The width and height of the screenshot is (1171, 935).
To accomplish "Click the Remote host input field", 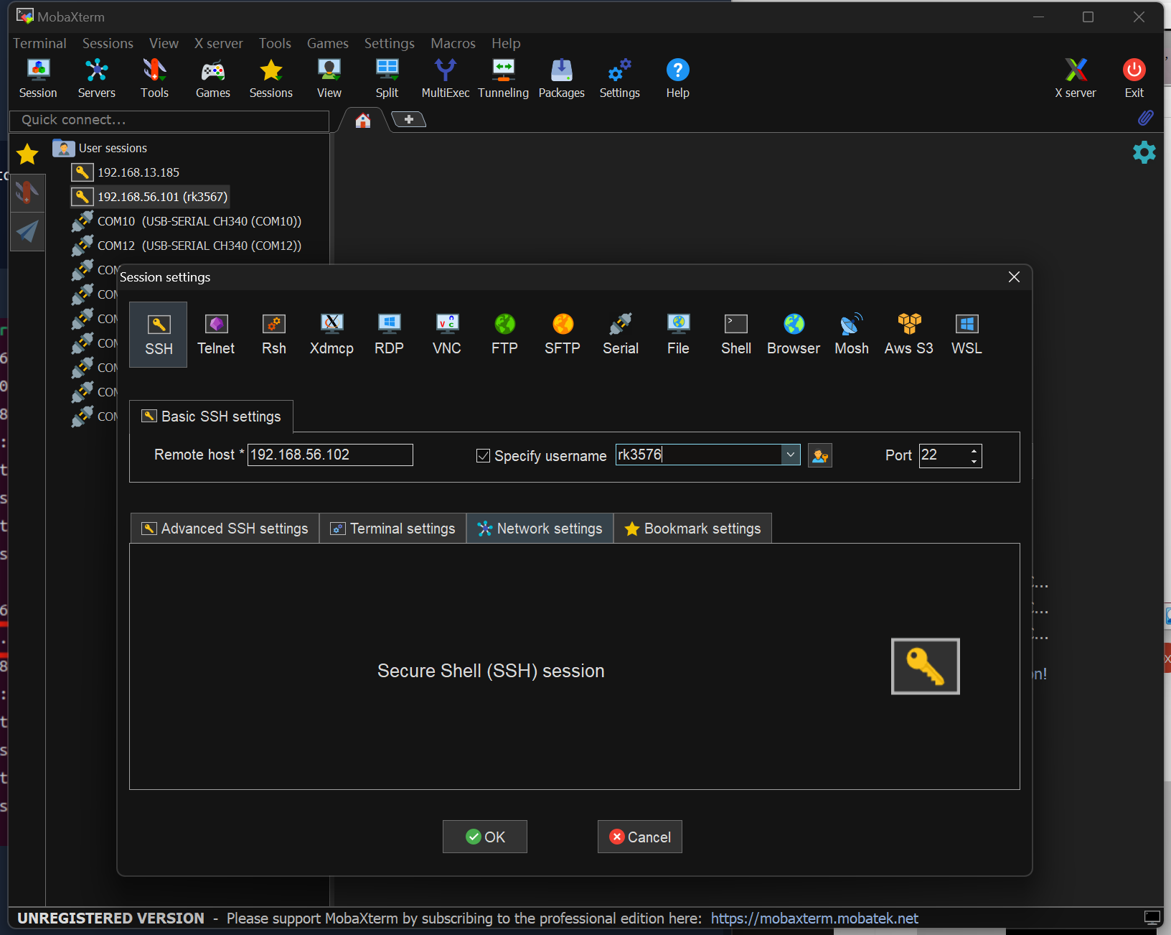I will tap(330, 455).
